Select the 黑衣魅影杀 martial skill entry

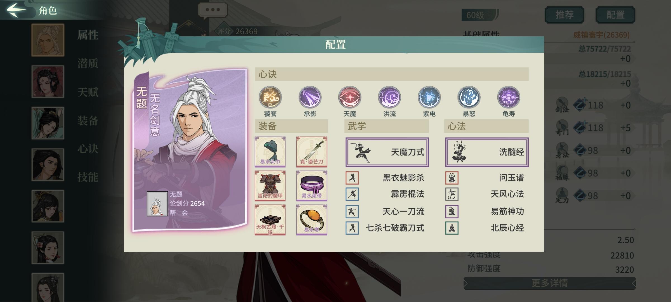click(x=385, y=178)
